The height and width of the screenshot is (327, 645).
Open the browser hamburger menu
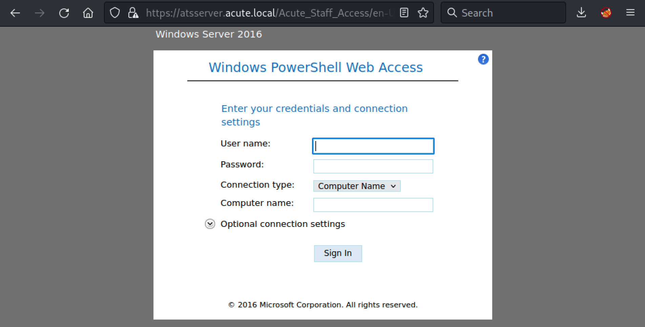point(630,13)
